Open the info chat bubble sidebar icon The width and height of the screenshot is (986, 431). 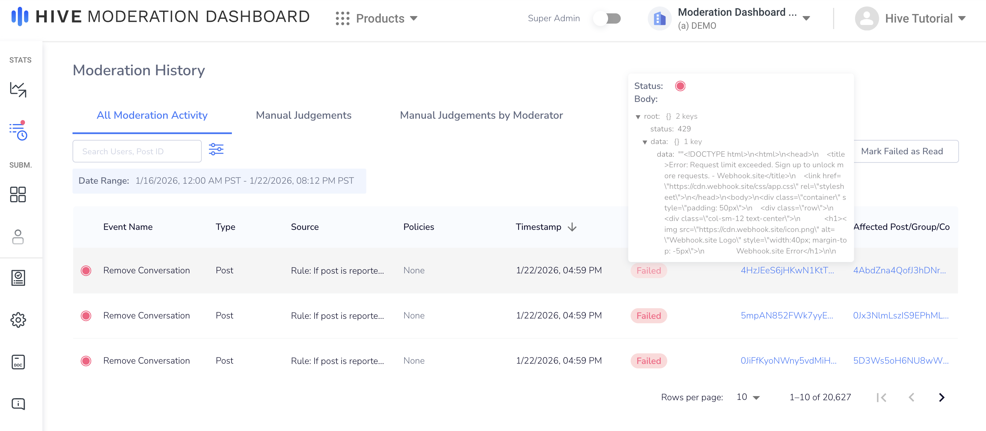point(18,404)
